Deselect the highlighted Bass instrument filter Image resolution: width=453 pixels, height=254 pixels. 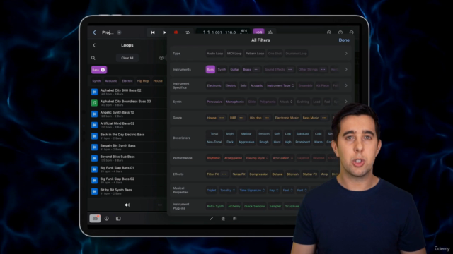point(210,69)
